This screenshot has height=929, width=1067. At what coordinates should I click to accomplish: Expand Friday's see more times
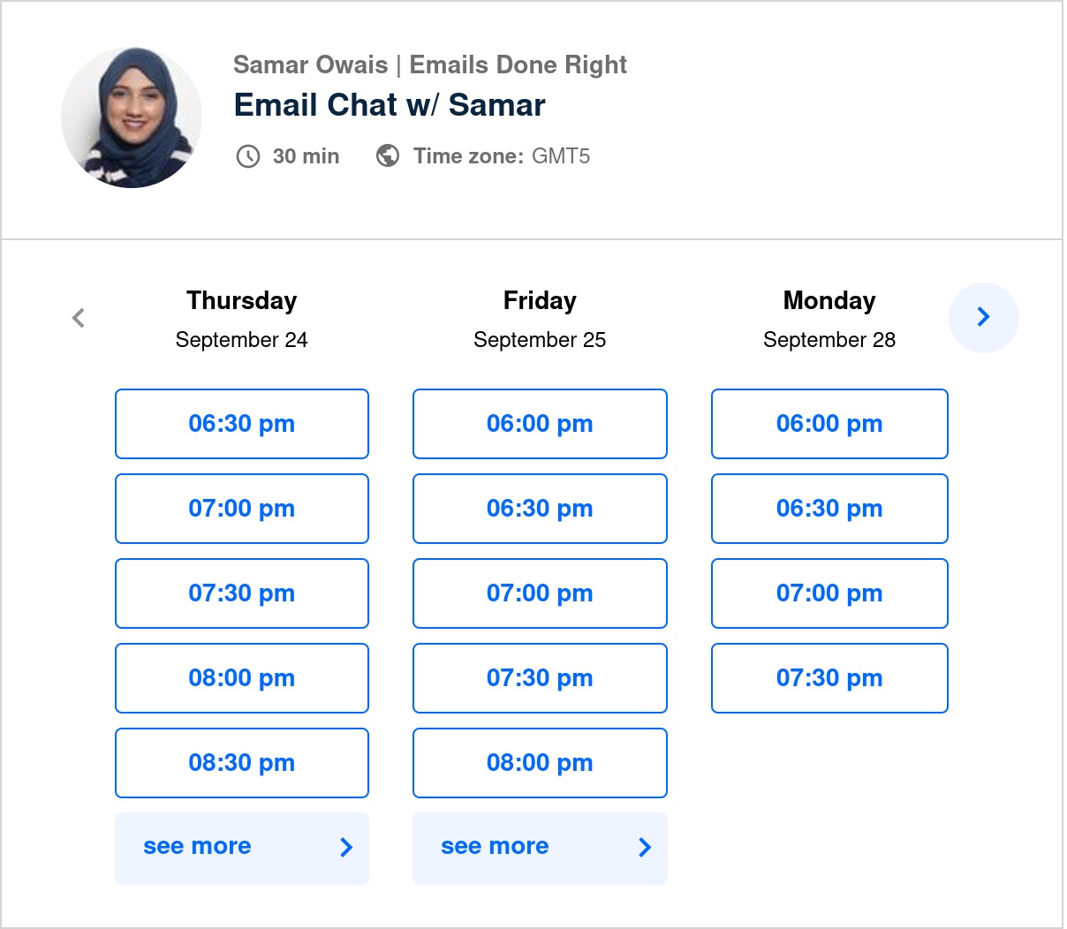540,848
